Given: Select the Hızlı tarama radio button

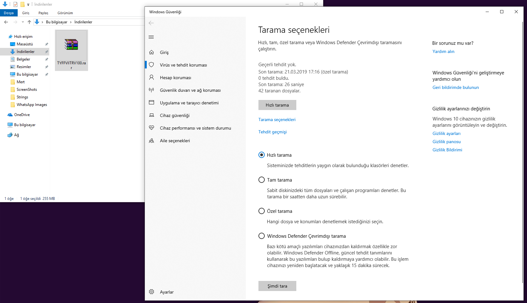Looking at the screenshot, I should pos(262,155).
